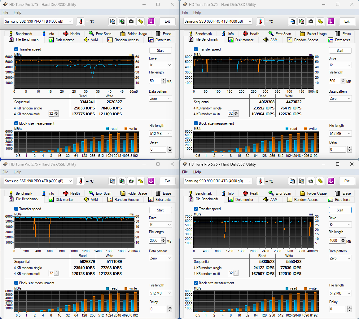Open Random Access tab in 2000 MB window
Screen dimensions: 359x319
click(x=123, y=200)
